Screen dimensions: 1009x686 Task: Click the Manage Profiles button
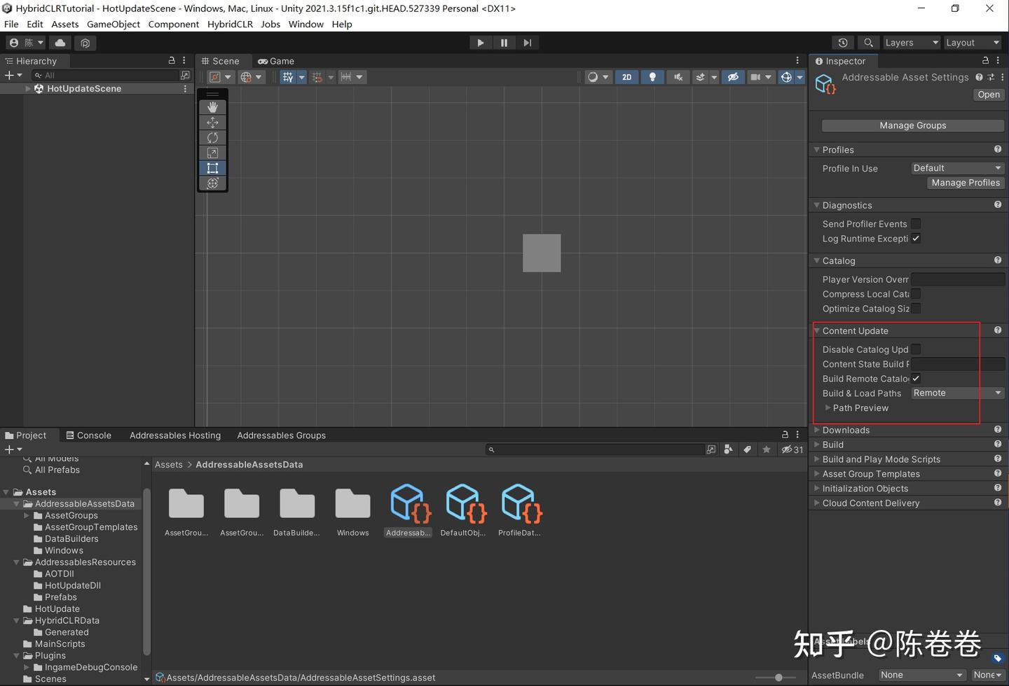point(965,183)
